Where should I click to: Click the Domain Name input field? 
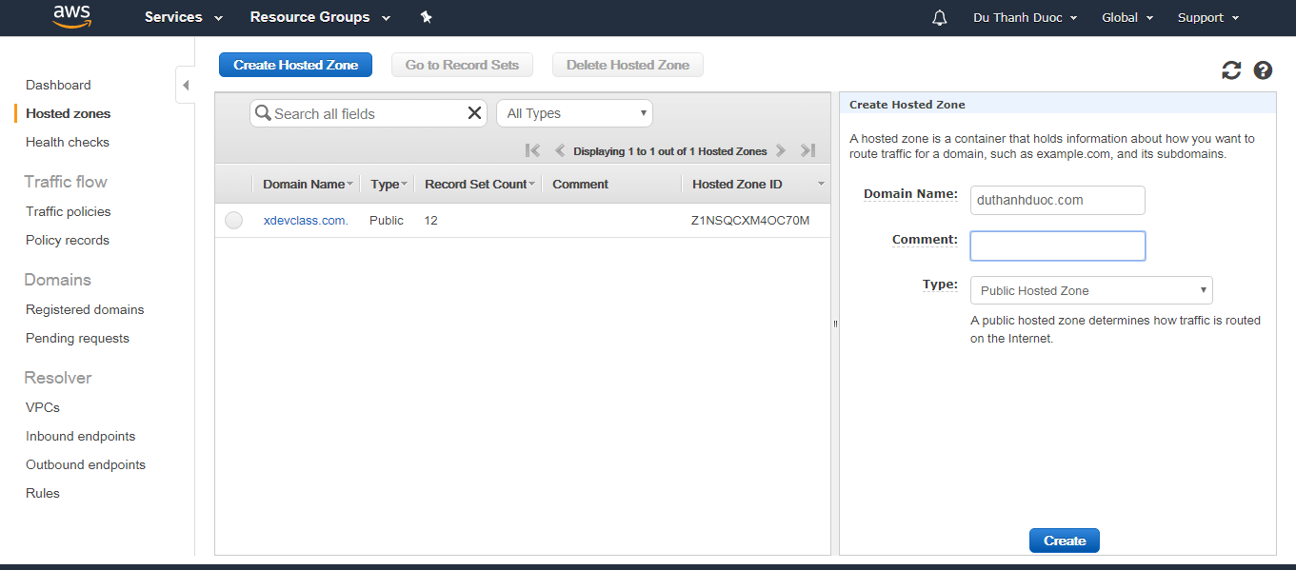(x=1057, y=200)
